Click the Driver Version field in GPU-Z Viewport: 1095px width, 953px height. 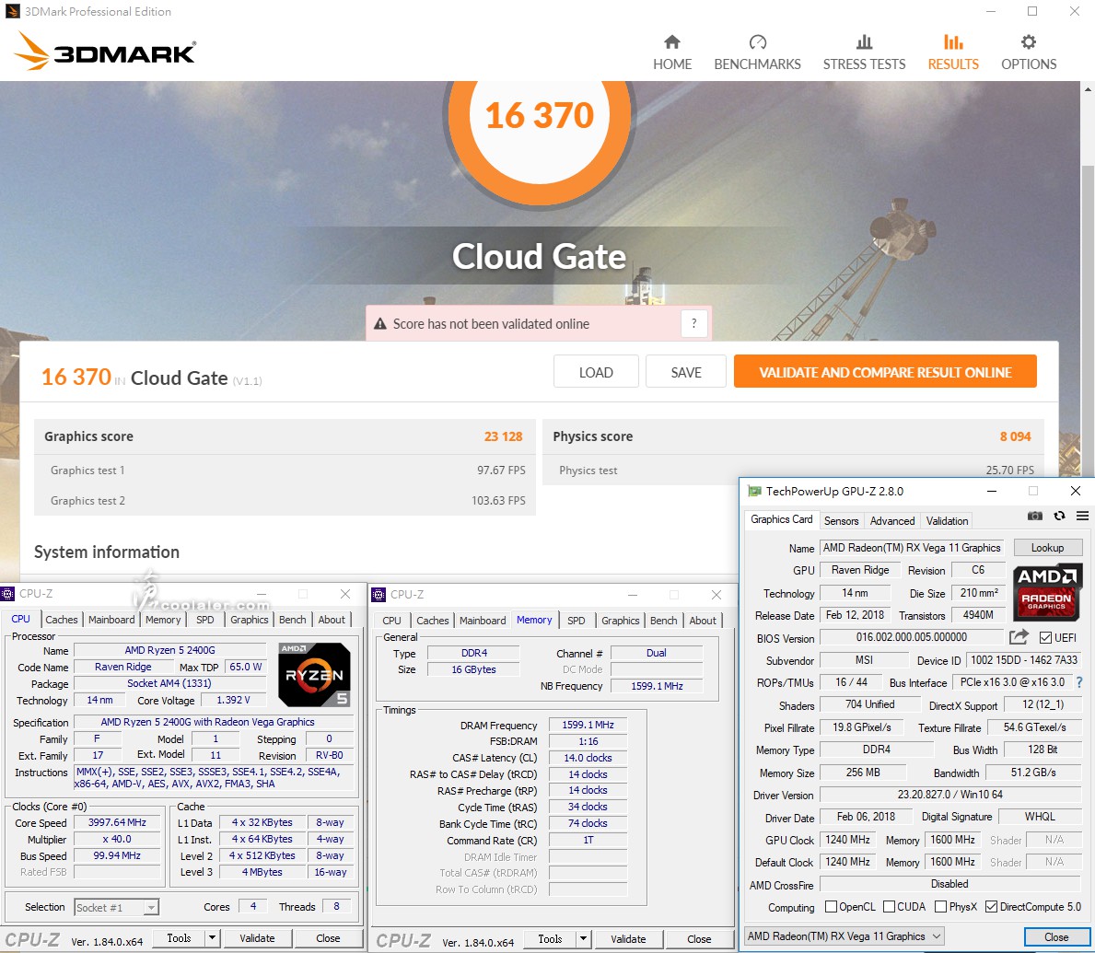point(949,794)
